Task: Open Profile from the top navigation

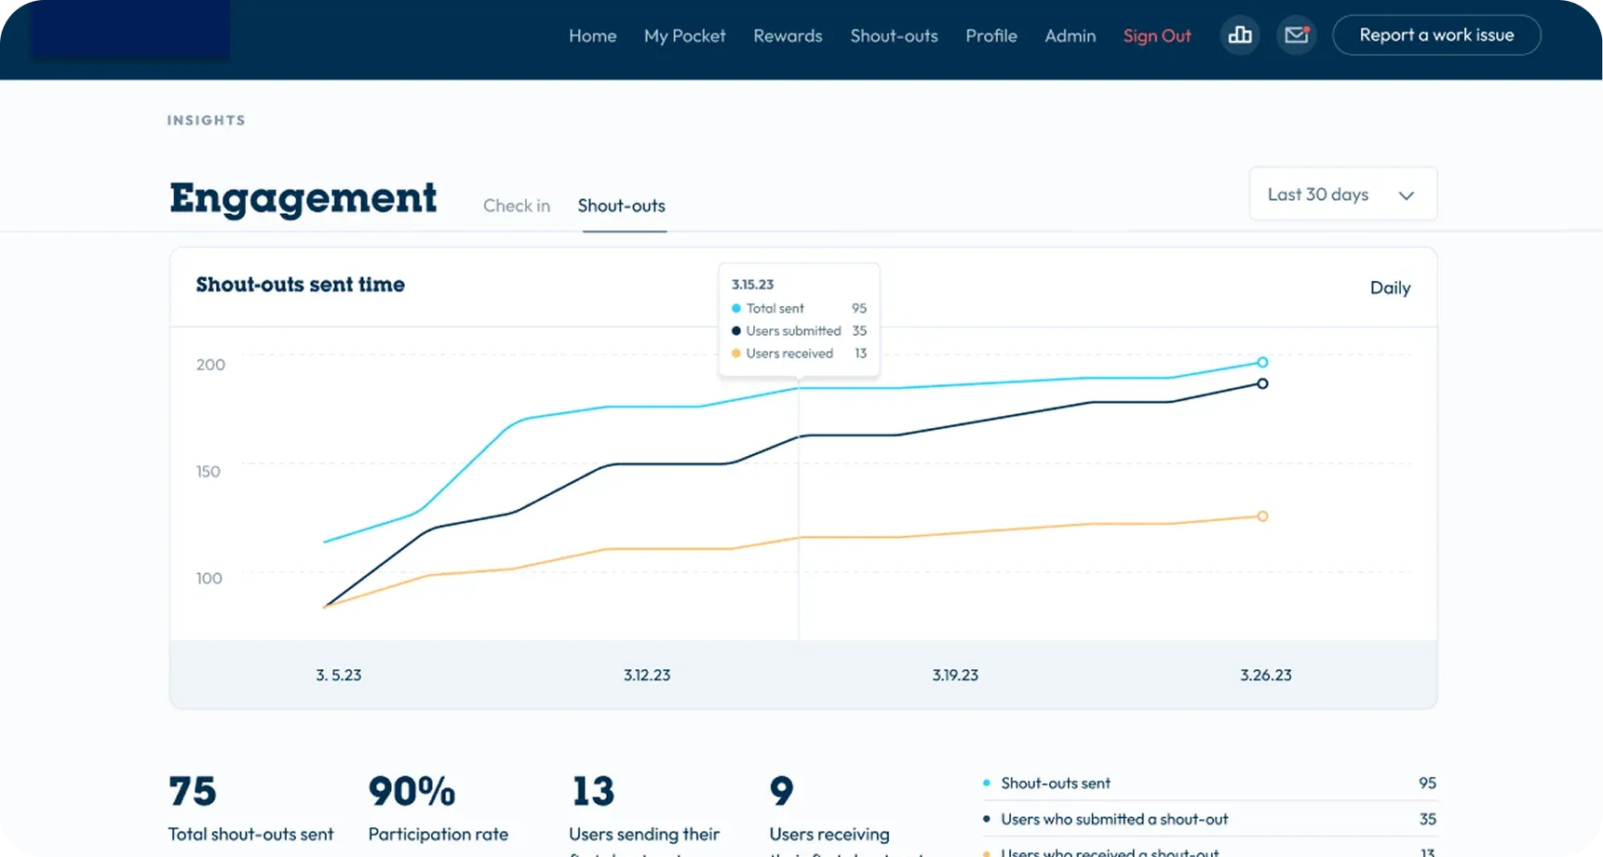Action: (990, 36)
